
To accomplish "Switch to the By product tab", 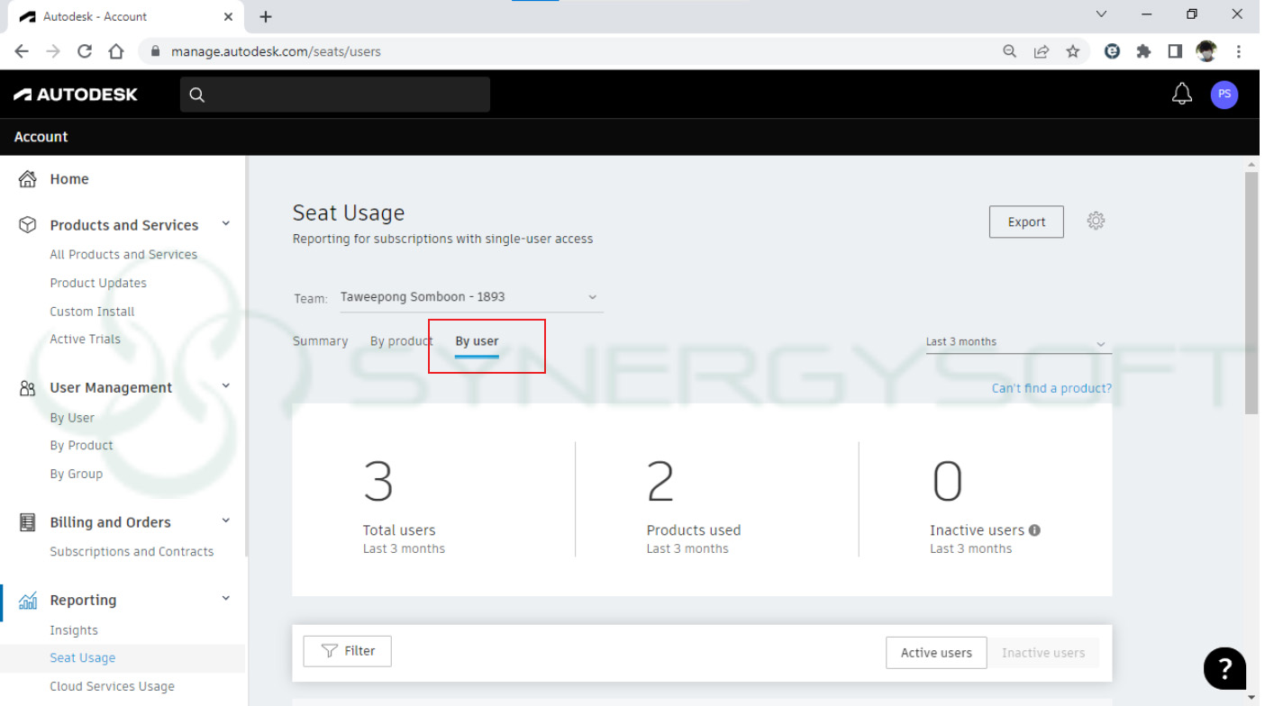I will pyautogui.click(x=400, y=340).
